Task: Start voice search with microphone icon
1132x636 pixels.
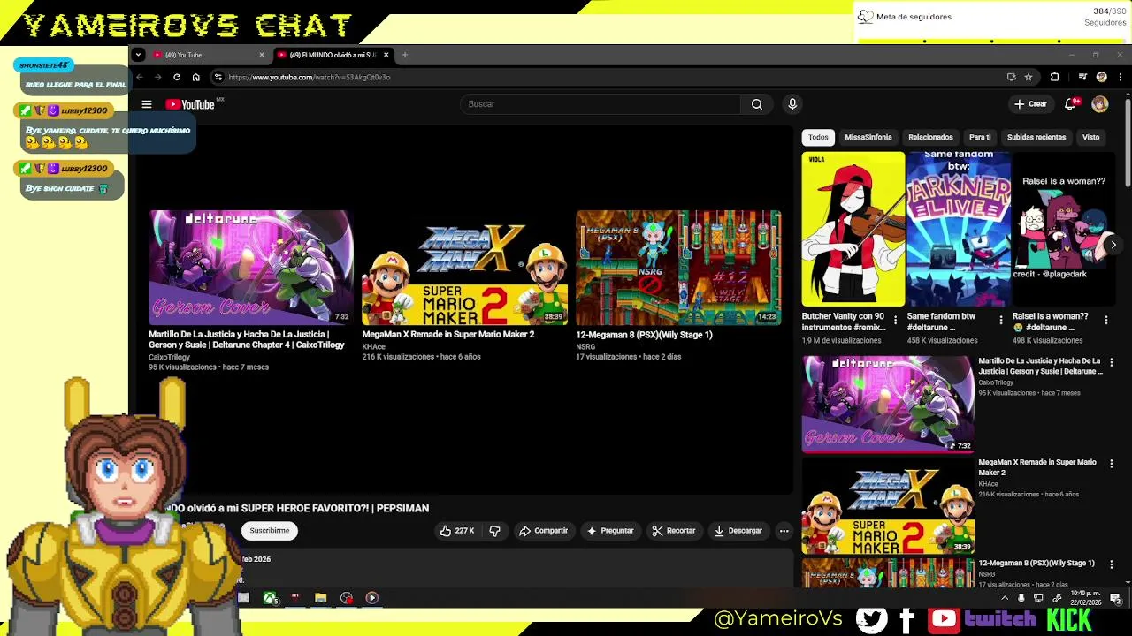Action: click(792, 104)
